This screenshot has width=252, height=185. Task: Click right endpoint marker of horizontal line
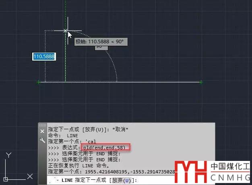point(201,82)
